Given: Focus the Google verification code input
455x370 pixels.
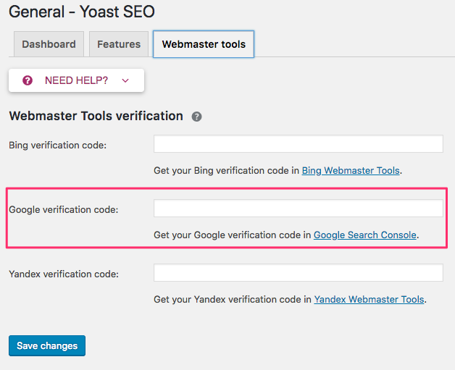Looking at the screenshot, I should (298, 209).
